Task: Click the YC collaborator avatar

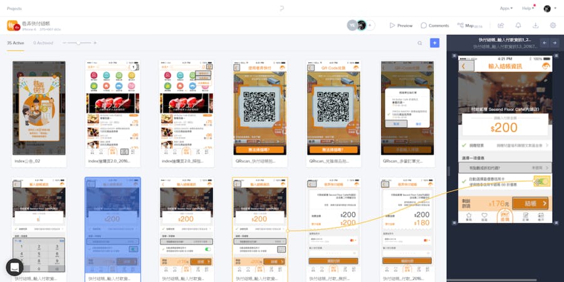Action: [352, 25]
